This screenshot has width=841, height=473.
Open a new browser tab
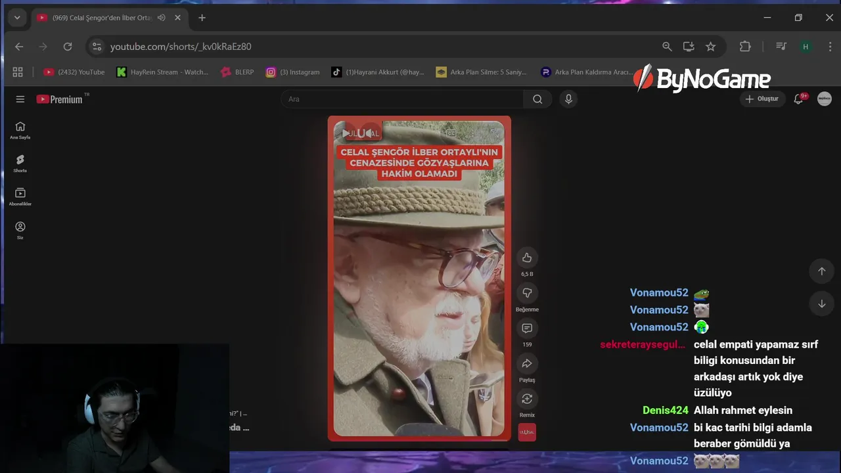(x=202, y=18)
